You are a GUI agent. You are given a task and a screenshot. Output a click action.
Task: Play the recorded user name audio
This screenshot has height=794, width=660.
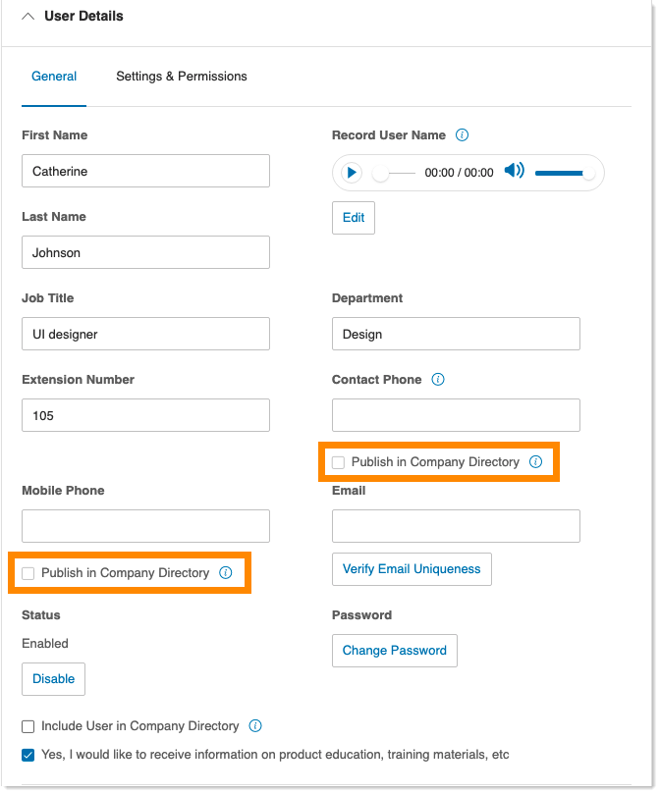tap(352, 173)
